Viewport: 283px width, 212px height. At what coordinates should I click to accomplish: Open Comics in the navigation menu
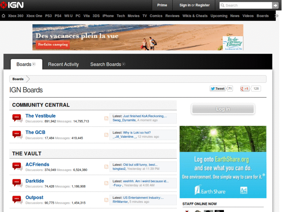click(156, 16)
